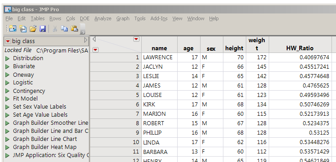Viewport: 336px width, 162px height.
Task: Click the Fit Model script label
Action: (25, 99)
